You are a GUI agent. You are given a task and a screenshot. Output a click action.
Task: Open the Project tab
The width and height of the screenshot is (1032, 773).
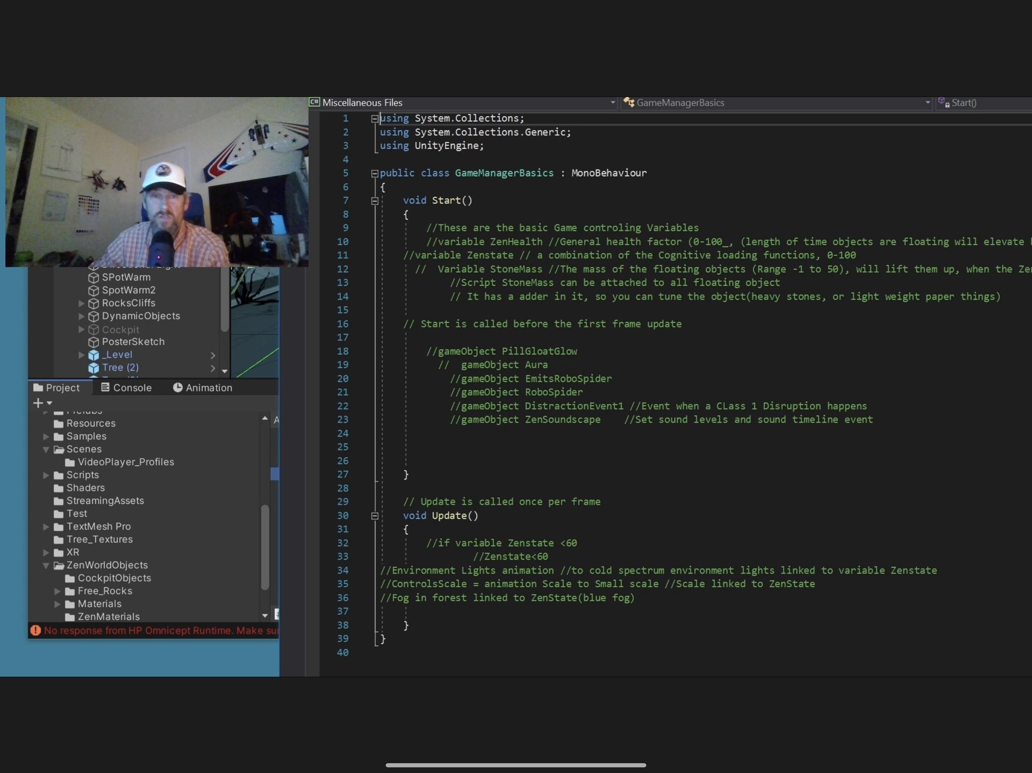coord(57,388)
